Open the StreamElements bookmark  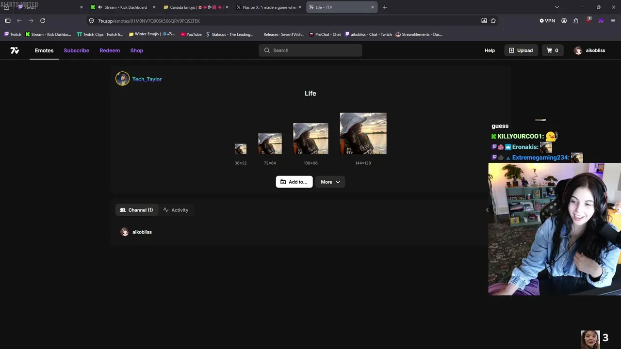[x=419, y=34]
